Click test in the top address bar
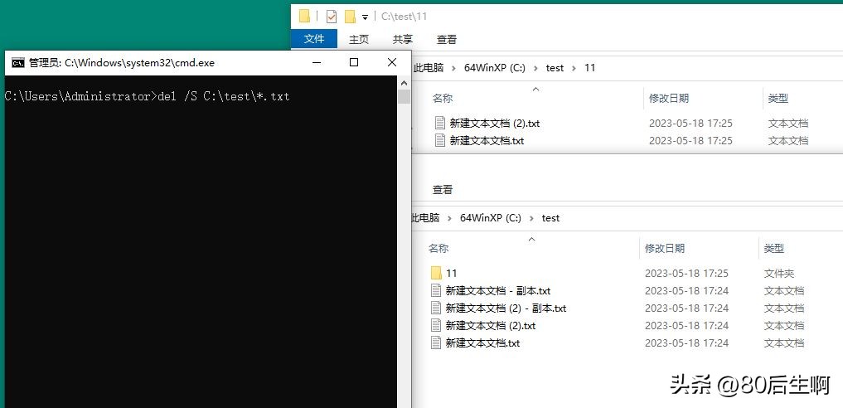The height and width of the screenshot is (408, 843). coord(555,68)
